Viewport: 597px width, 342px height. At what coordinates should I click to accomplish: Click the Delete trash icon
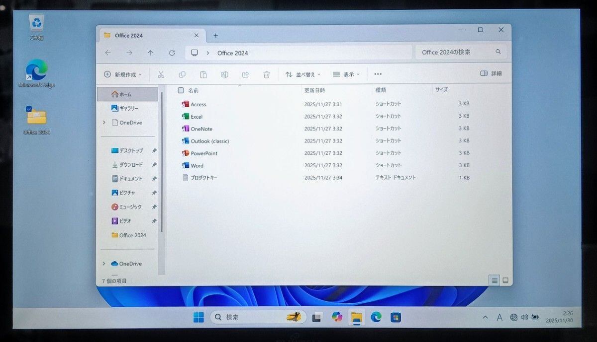click(x=266, y=74)
